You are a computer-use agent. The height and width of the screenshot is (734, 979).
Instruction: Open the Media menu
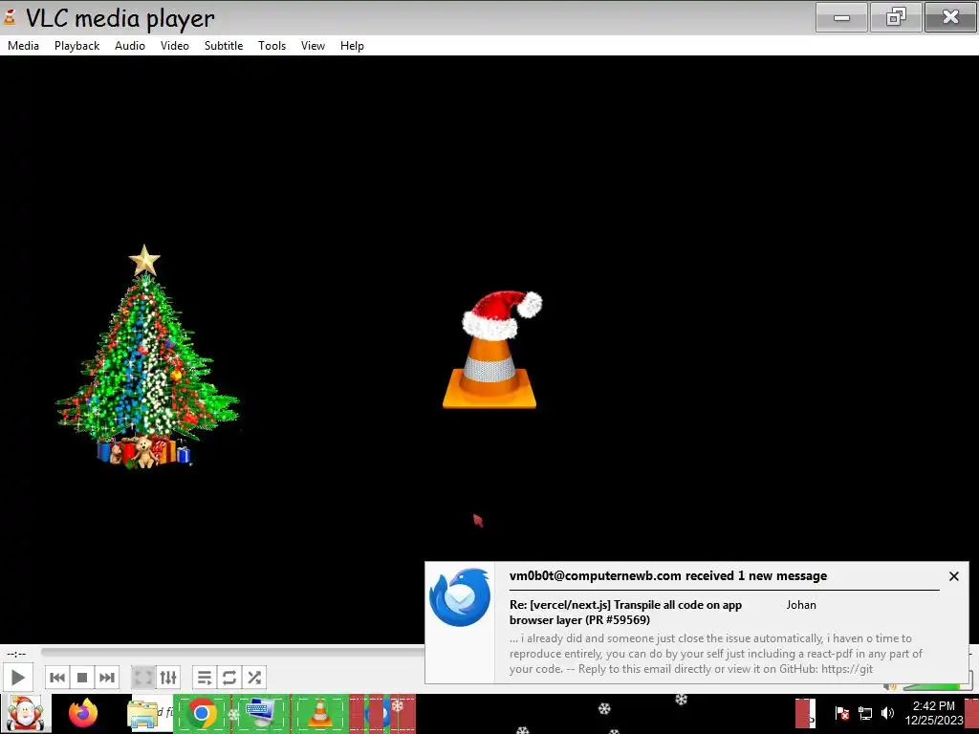23,46
